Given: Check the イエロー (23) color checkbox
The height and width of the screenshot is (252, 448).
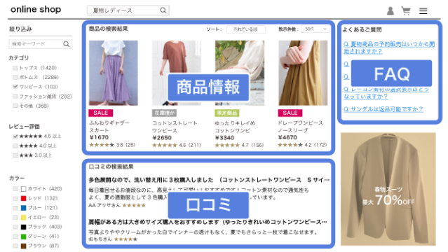Looking at the screenshot, I should (15, 218).
